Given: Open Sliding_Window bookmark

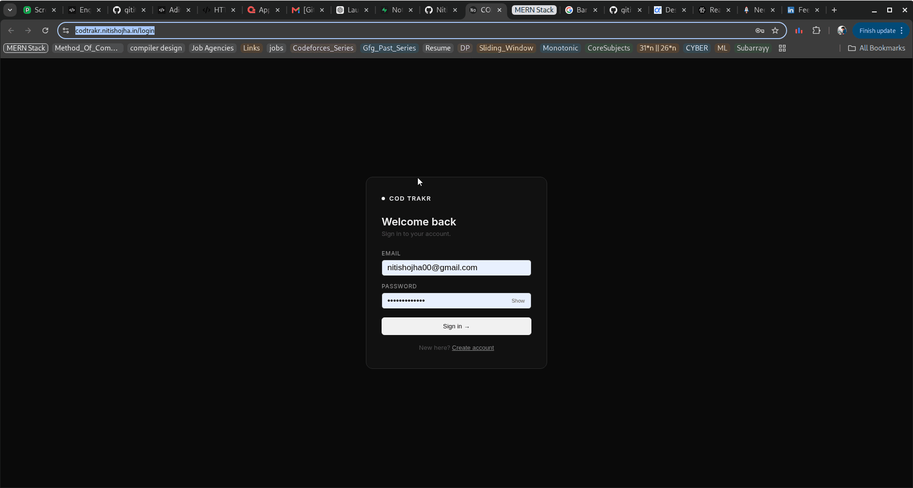Looking at the screenshot, I should (x=506, y=48).
